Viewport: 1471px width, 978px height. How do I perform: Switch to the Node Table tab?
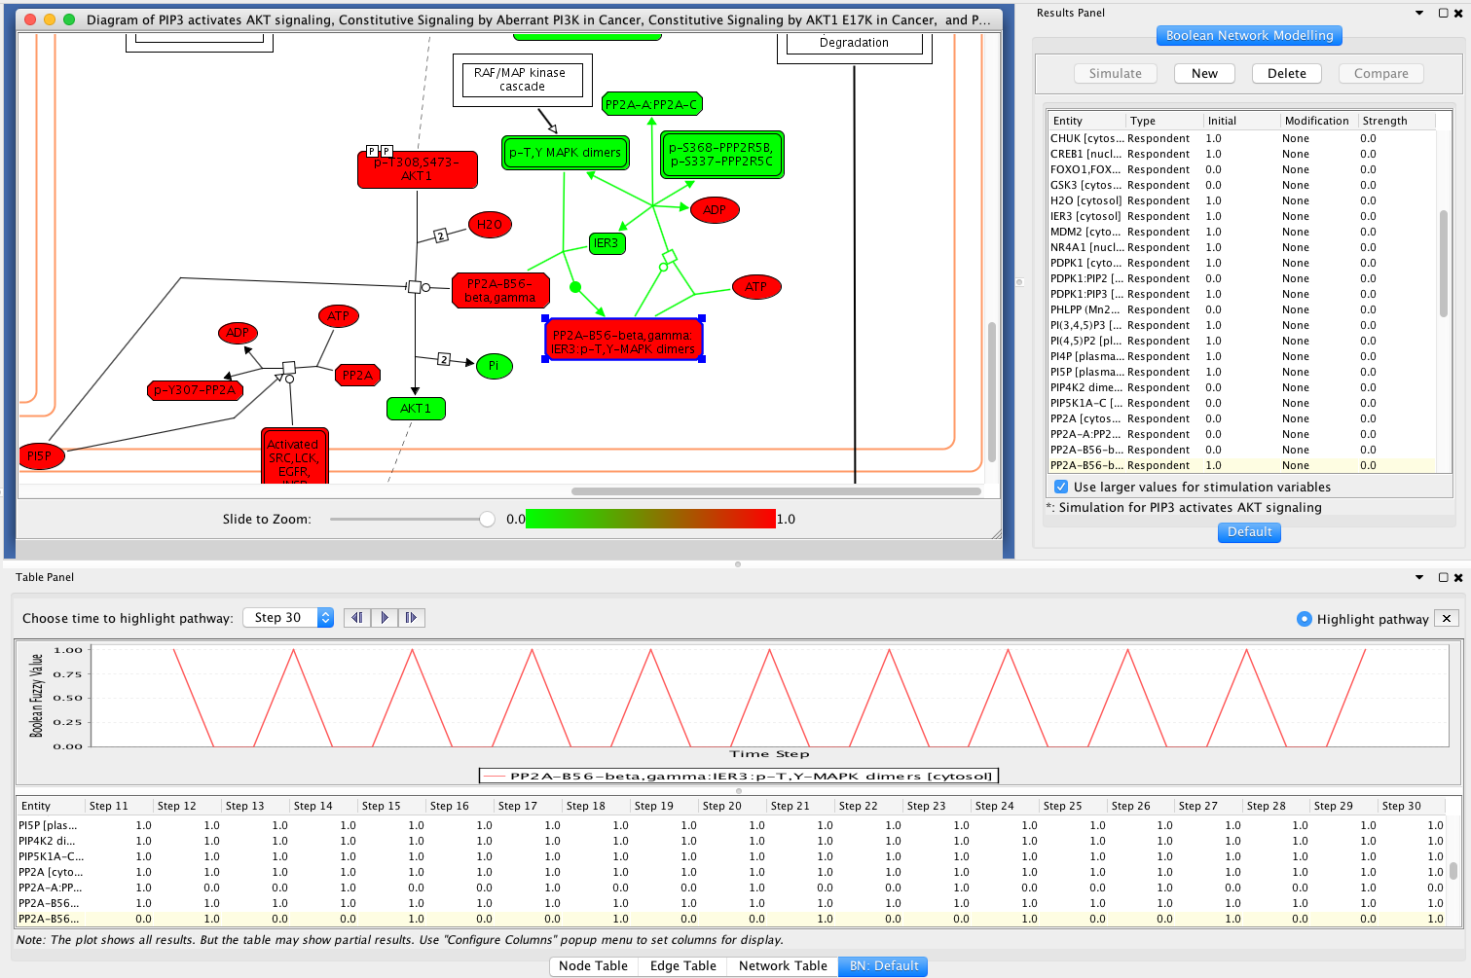(x=593, y=966)
